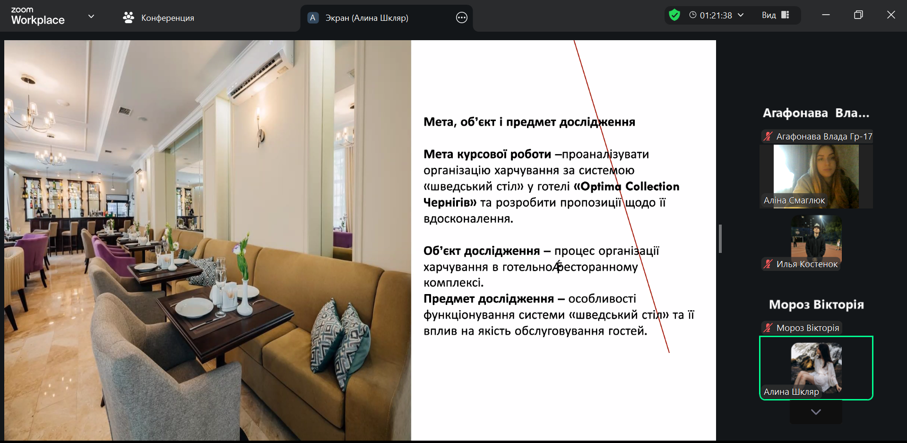Click the Вид view button
Viewport: 907px width, 443px height.
[769, 15]
